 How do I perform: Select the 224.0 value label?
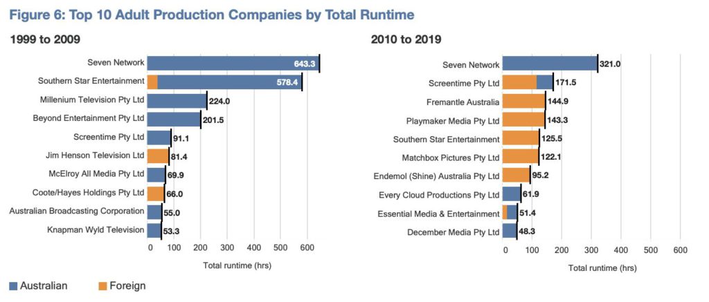coord(219,102)
